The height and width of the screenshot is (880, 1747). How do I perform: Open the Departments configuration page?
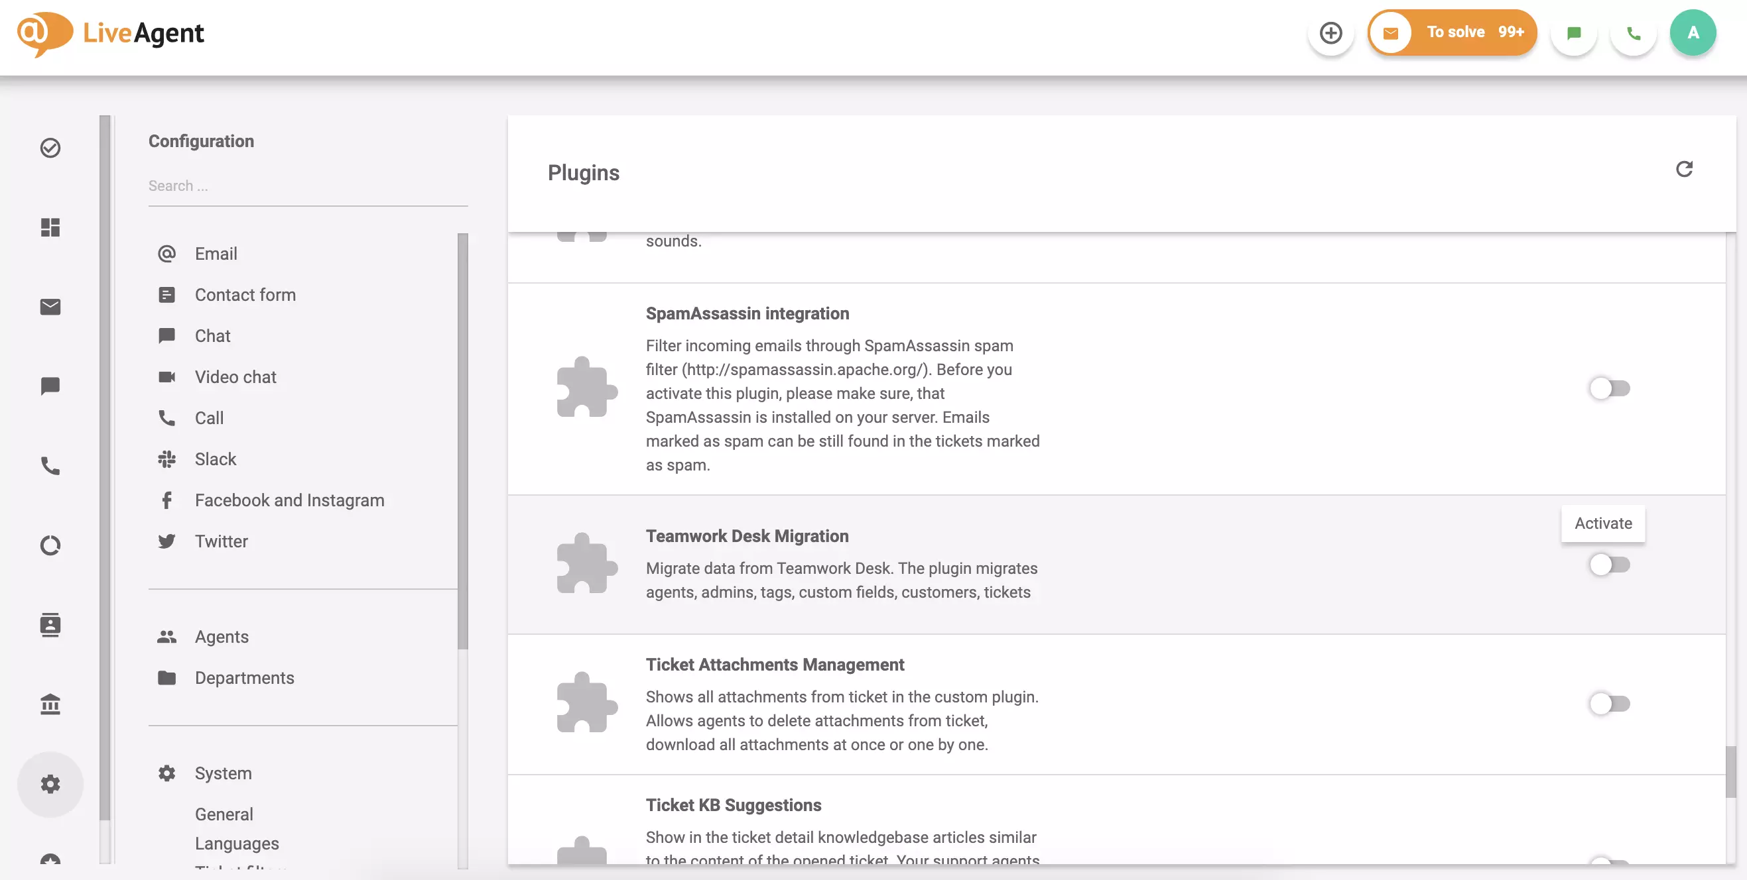pyautogui.click(x=244, y=677)
